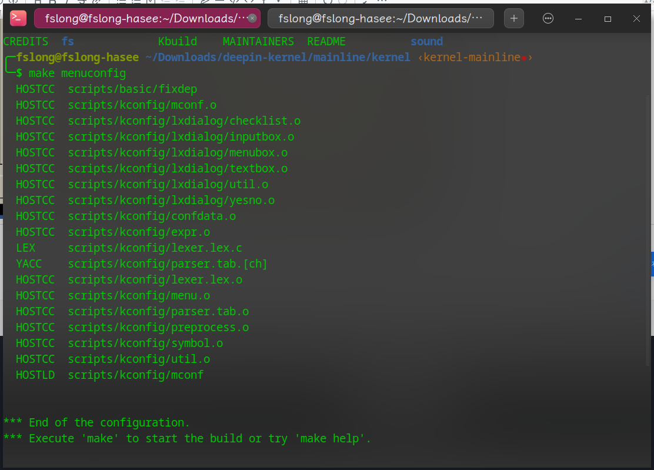Select the first highlighted fslong@fslong-hasee tab
This screenshot has height=470, width=654.
point(147,18)
